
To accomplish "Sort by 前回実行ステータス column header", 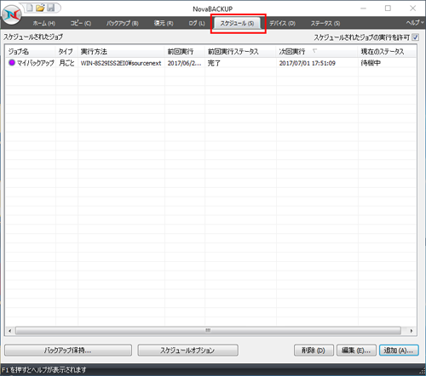I will coord(240,51).
